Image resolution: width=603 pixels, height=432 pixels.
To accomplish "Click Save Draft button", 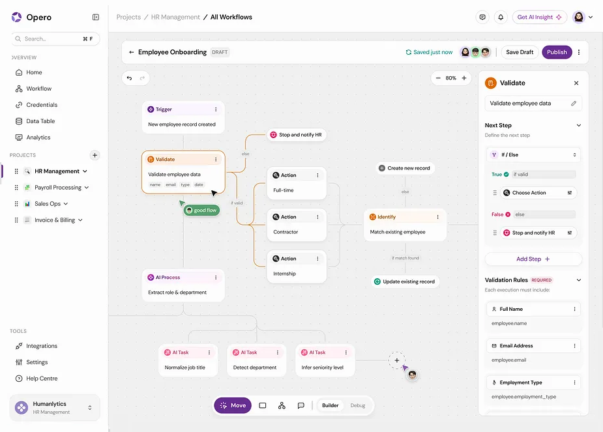I will pos(520,52).
